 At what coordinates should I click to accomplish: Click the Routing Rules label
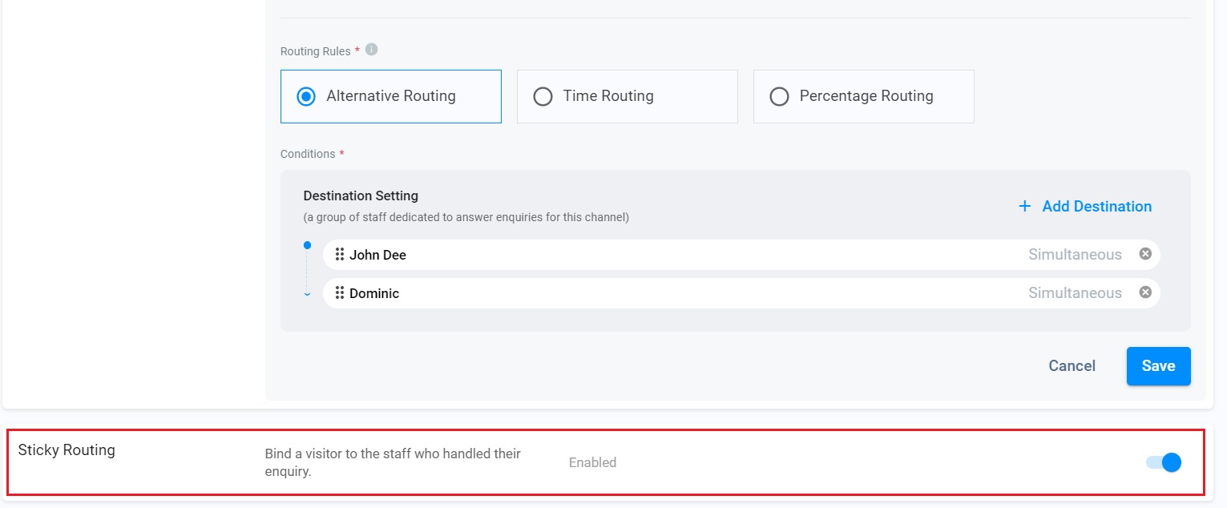315,51
